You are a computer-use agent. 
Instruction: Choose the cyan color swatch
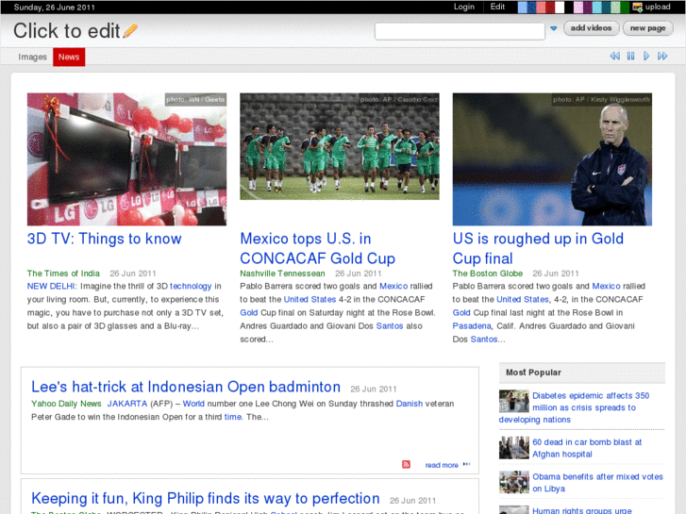tap(596, 7)
